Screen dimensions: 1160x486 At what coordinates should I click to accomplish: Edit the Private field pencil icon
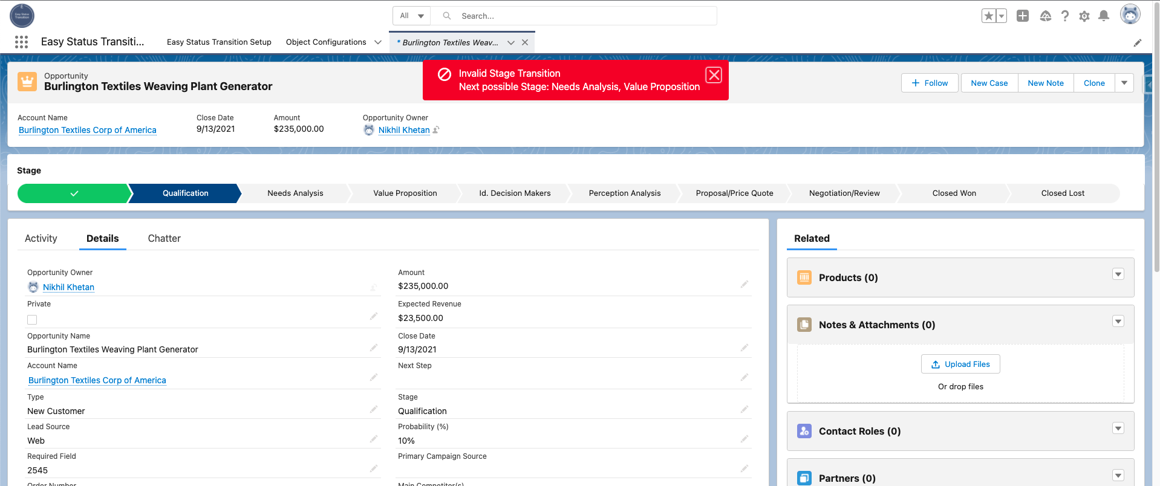[374, 316]
